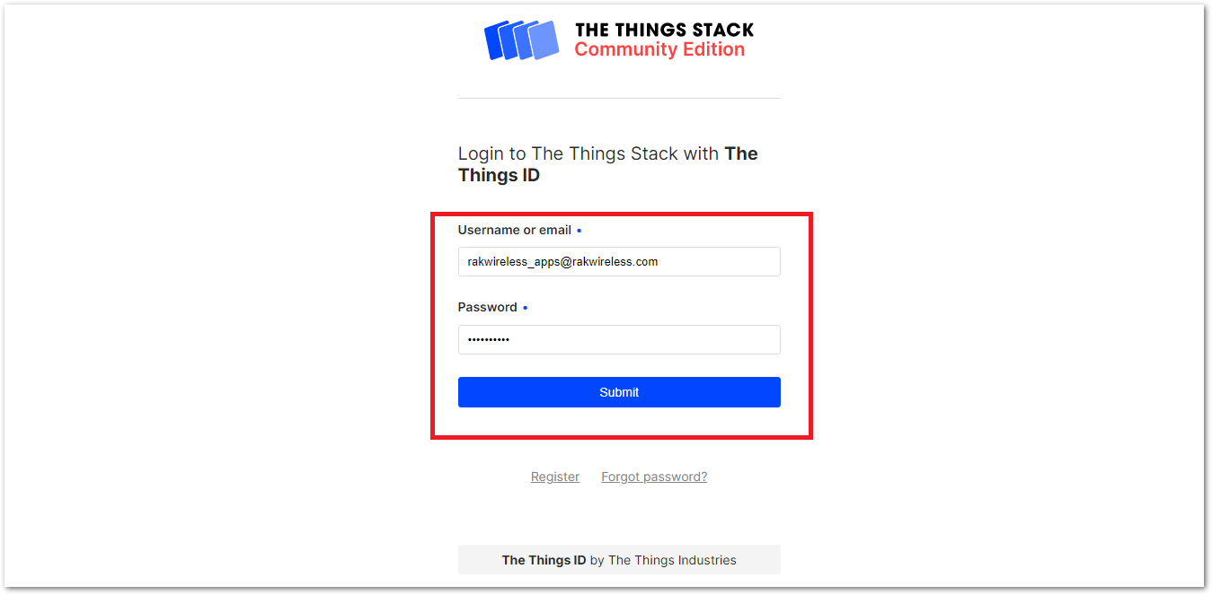Image resolution: width=1212 pixels, height=595 pixels.
Task: Click the divider line below the logo
Action: [x=619, y=99]
